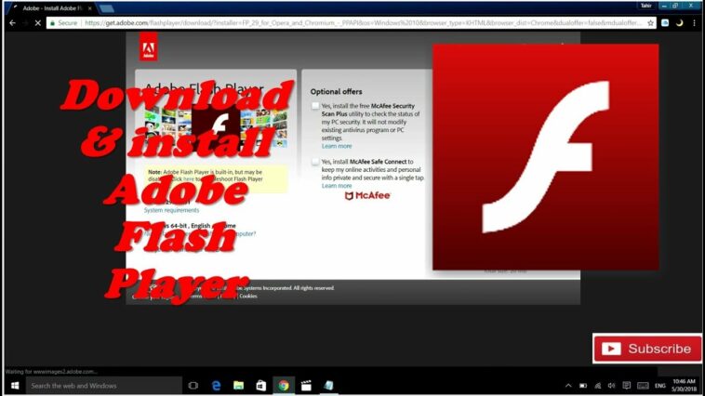The width and height of the screenshot is (705, 396).
Task: Check the McAfee Safe Connect offer
Action: pyautogui.click(x=315, y=162)
